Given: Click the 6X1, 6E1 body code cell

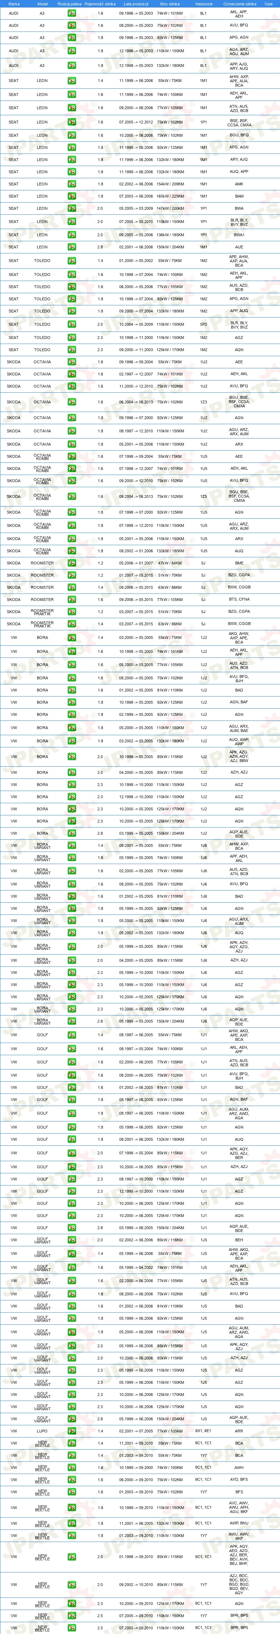Looking at the screenshot, I should [204, 1431].
